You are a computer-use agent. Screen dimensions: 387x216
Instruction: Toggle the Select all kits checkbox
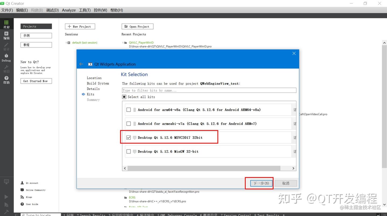124,97
